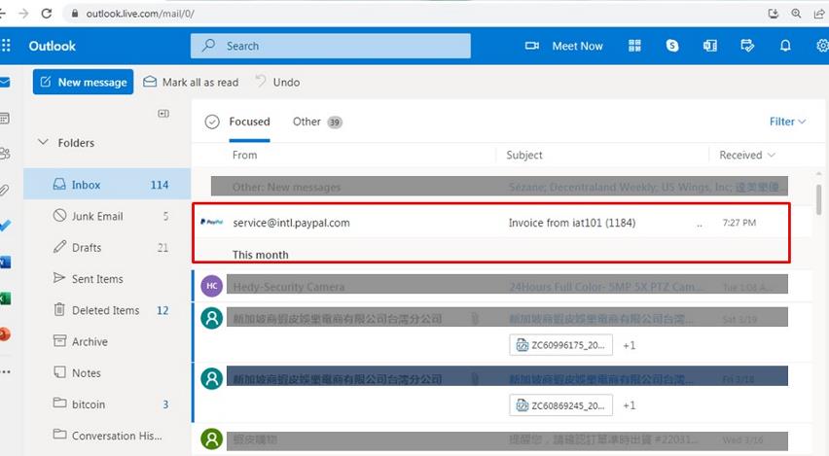
Task: Open Excel in the left rail
Action: click(x=5, y=298)
